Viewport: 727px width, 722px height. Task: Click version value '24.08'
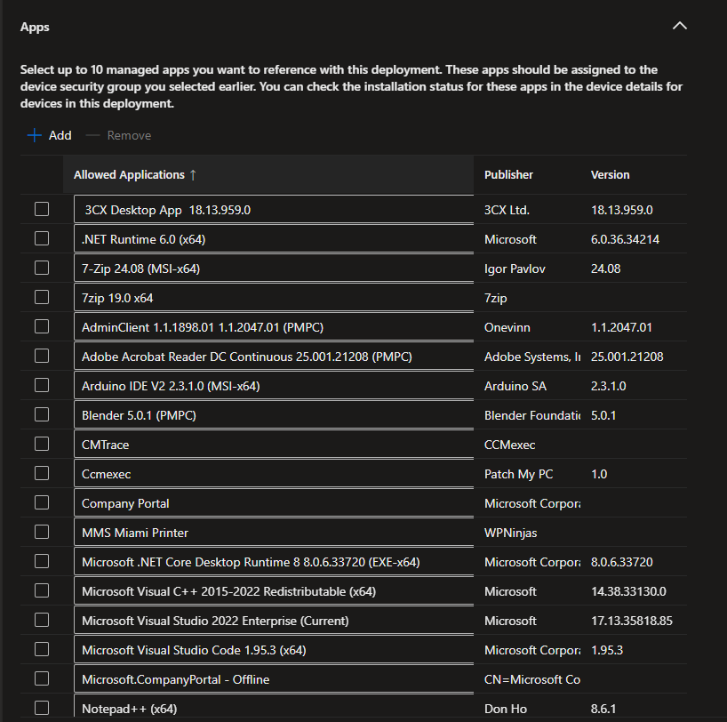[x=605, y=269]
